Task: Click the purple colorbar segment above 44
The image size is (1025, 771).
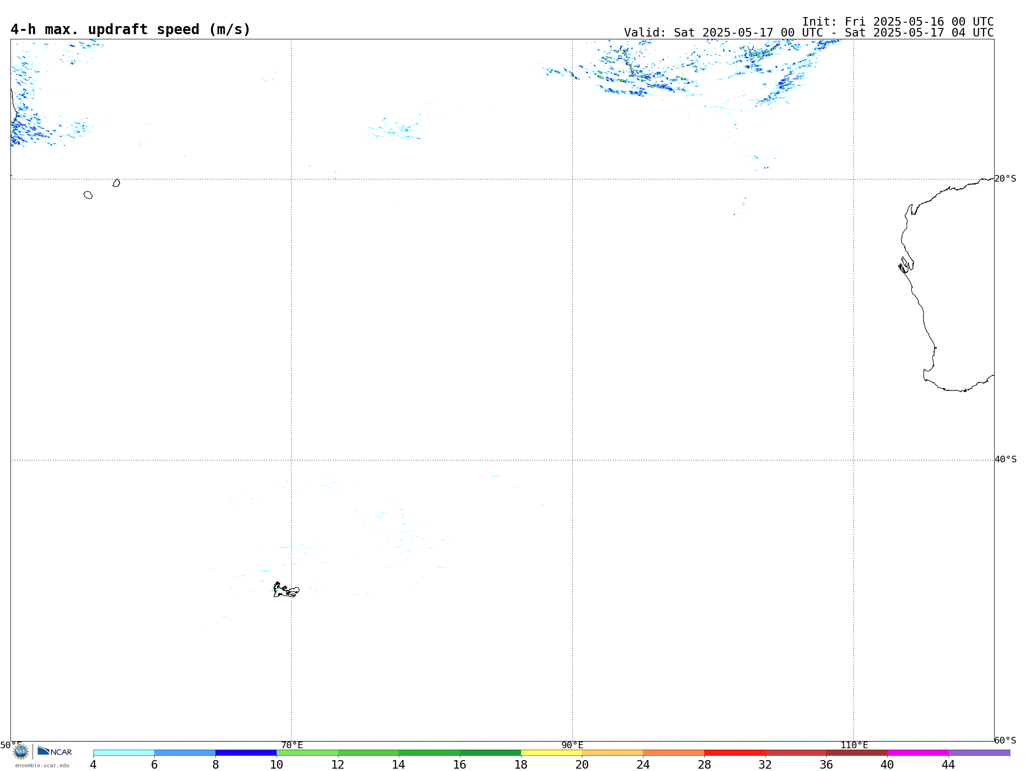Action: click(x=979, y=753)
